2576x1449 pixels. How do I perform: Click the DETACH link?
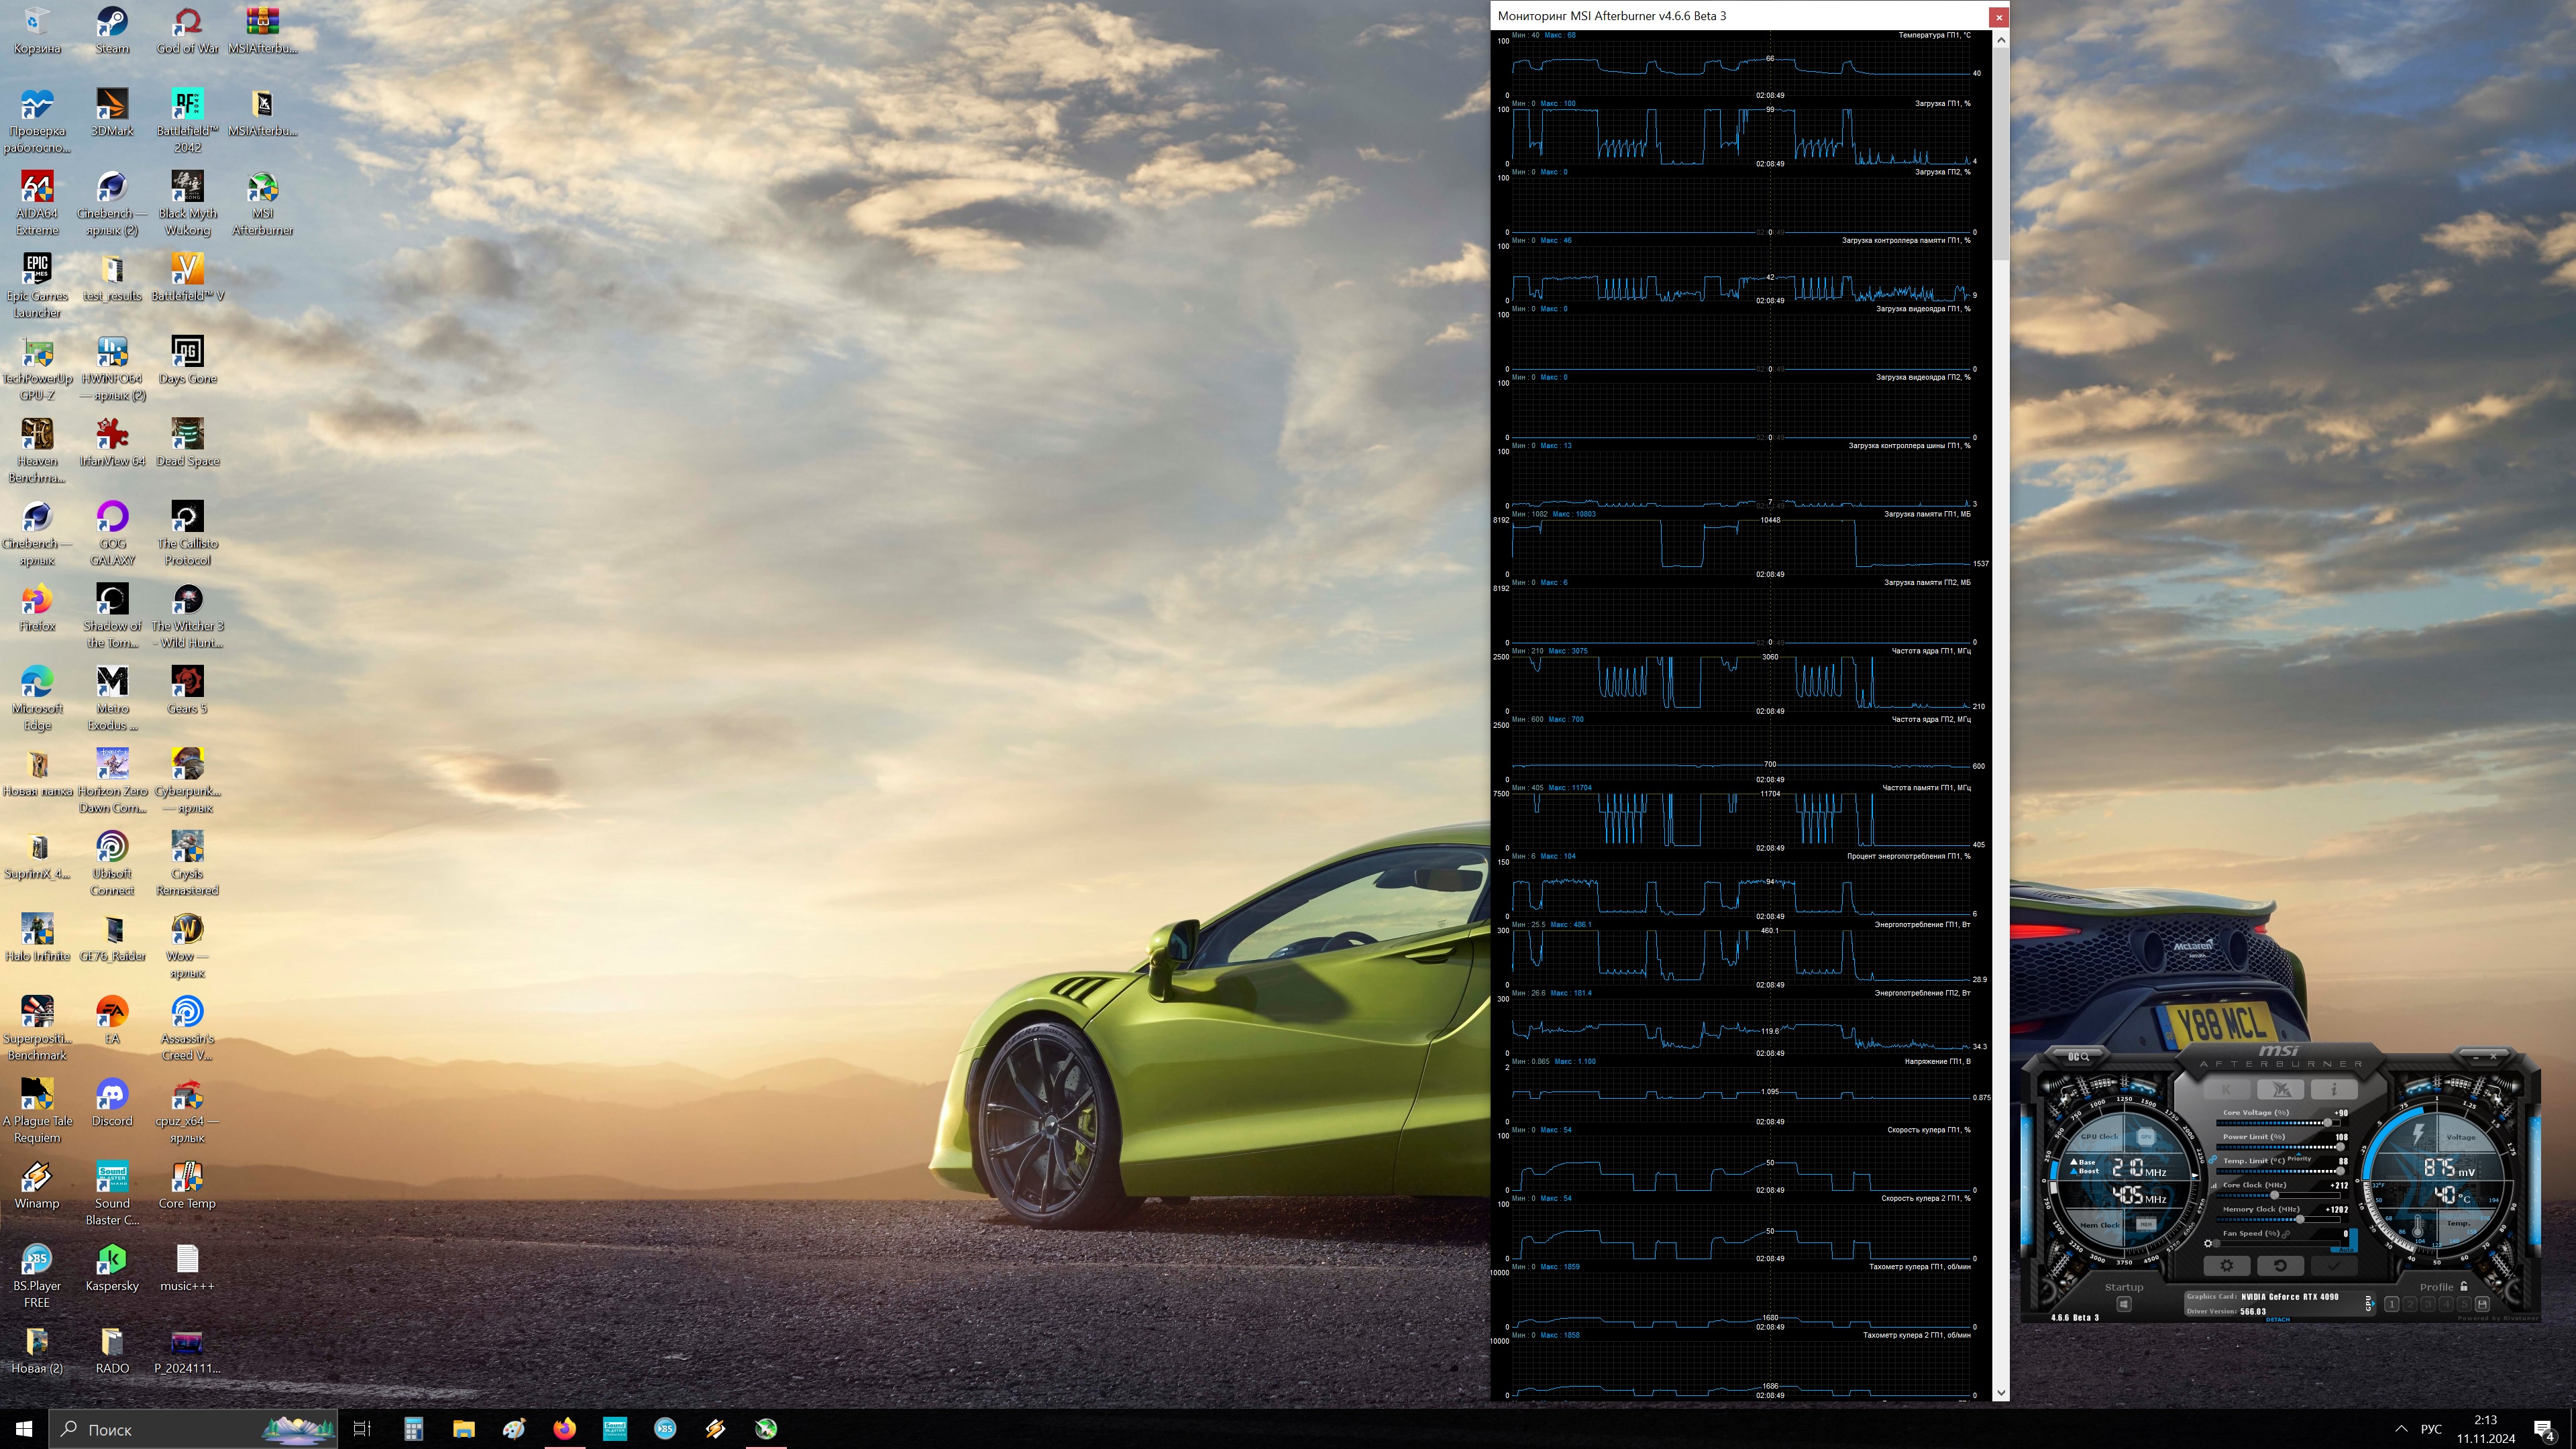tap(2278, 1320)
